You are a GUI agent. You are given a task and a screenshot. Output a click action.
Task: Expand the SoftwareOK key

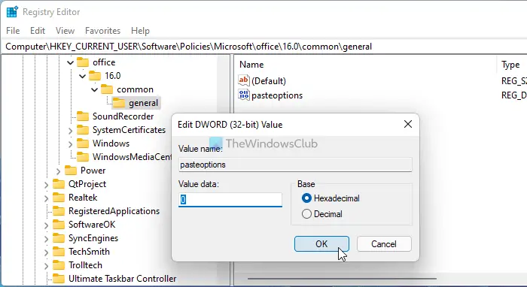(x=46, y=225)
